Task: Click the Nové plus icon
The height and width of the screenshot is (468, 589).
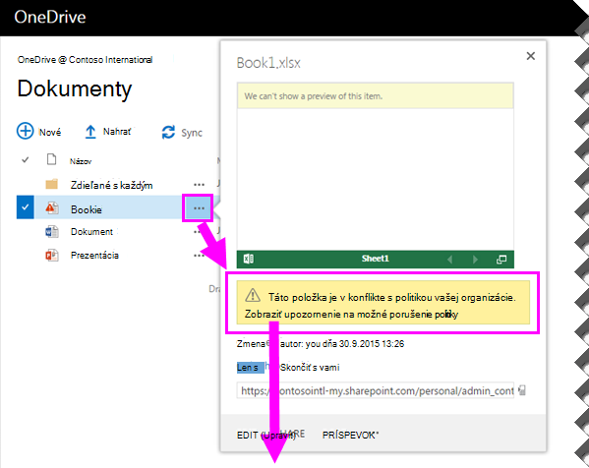Action: tap(26, 131)
